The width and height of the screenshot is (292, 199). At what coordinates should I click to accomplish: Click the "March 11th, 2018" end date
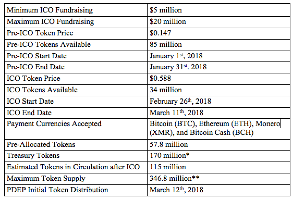click(x=176, y=113)
